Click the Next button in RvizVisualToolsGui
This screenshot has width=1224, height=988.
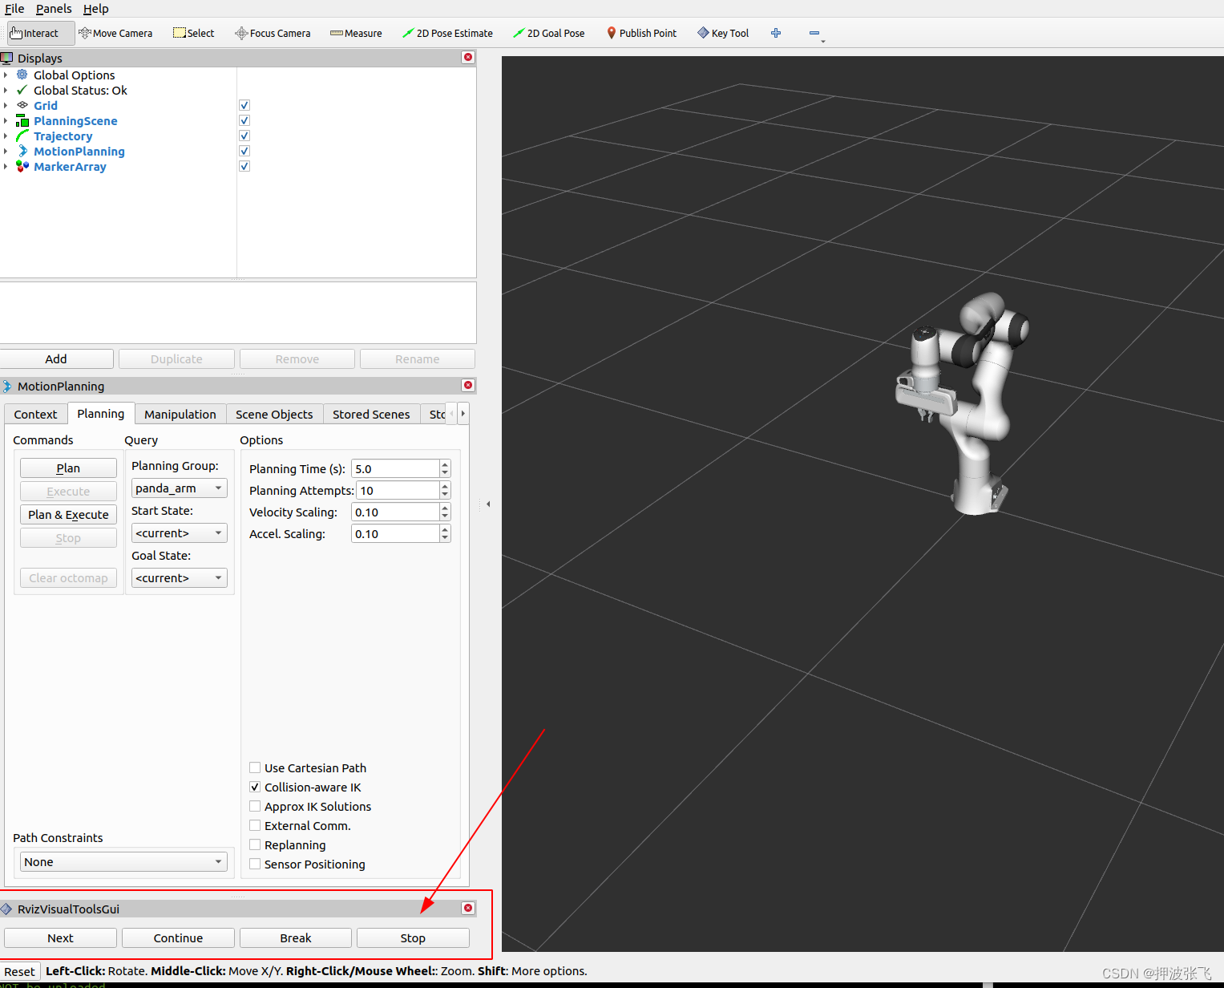(60, 937)
